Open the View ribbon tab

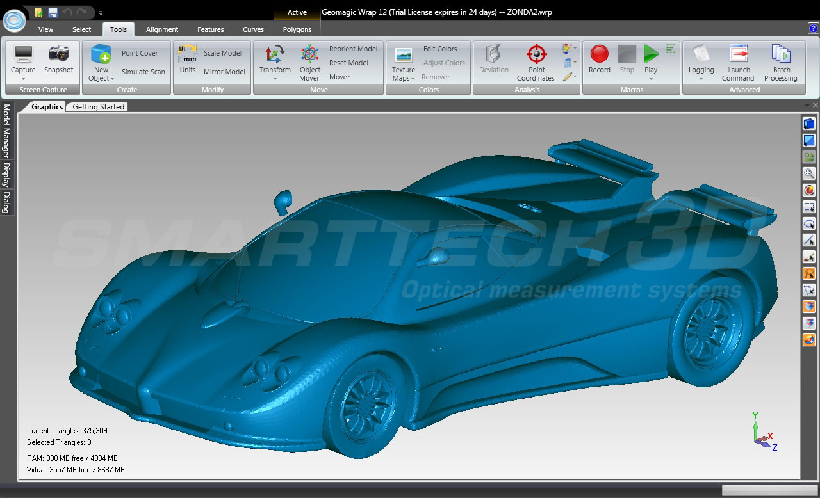click(x=45, y=29)
